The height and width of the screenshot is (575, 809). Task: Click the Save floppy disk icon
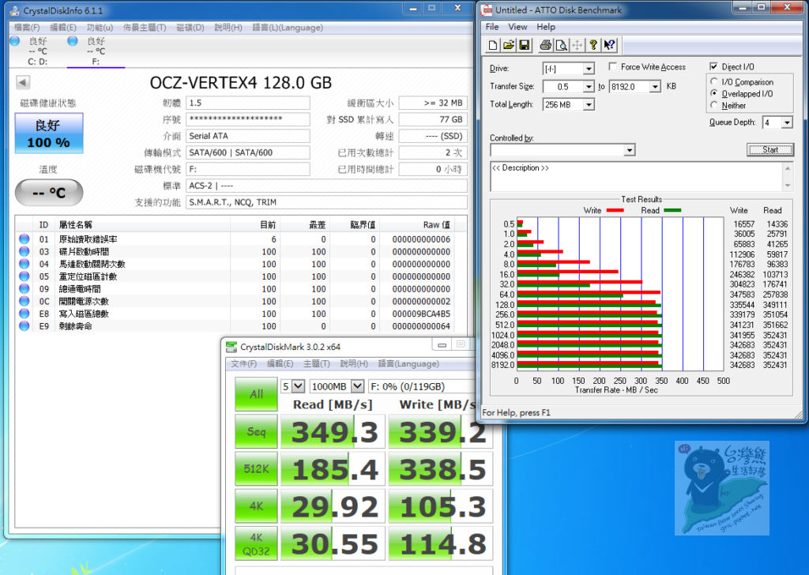point(525,45)
